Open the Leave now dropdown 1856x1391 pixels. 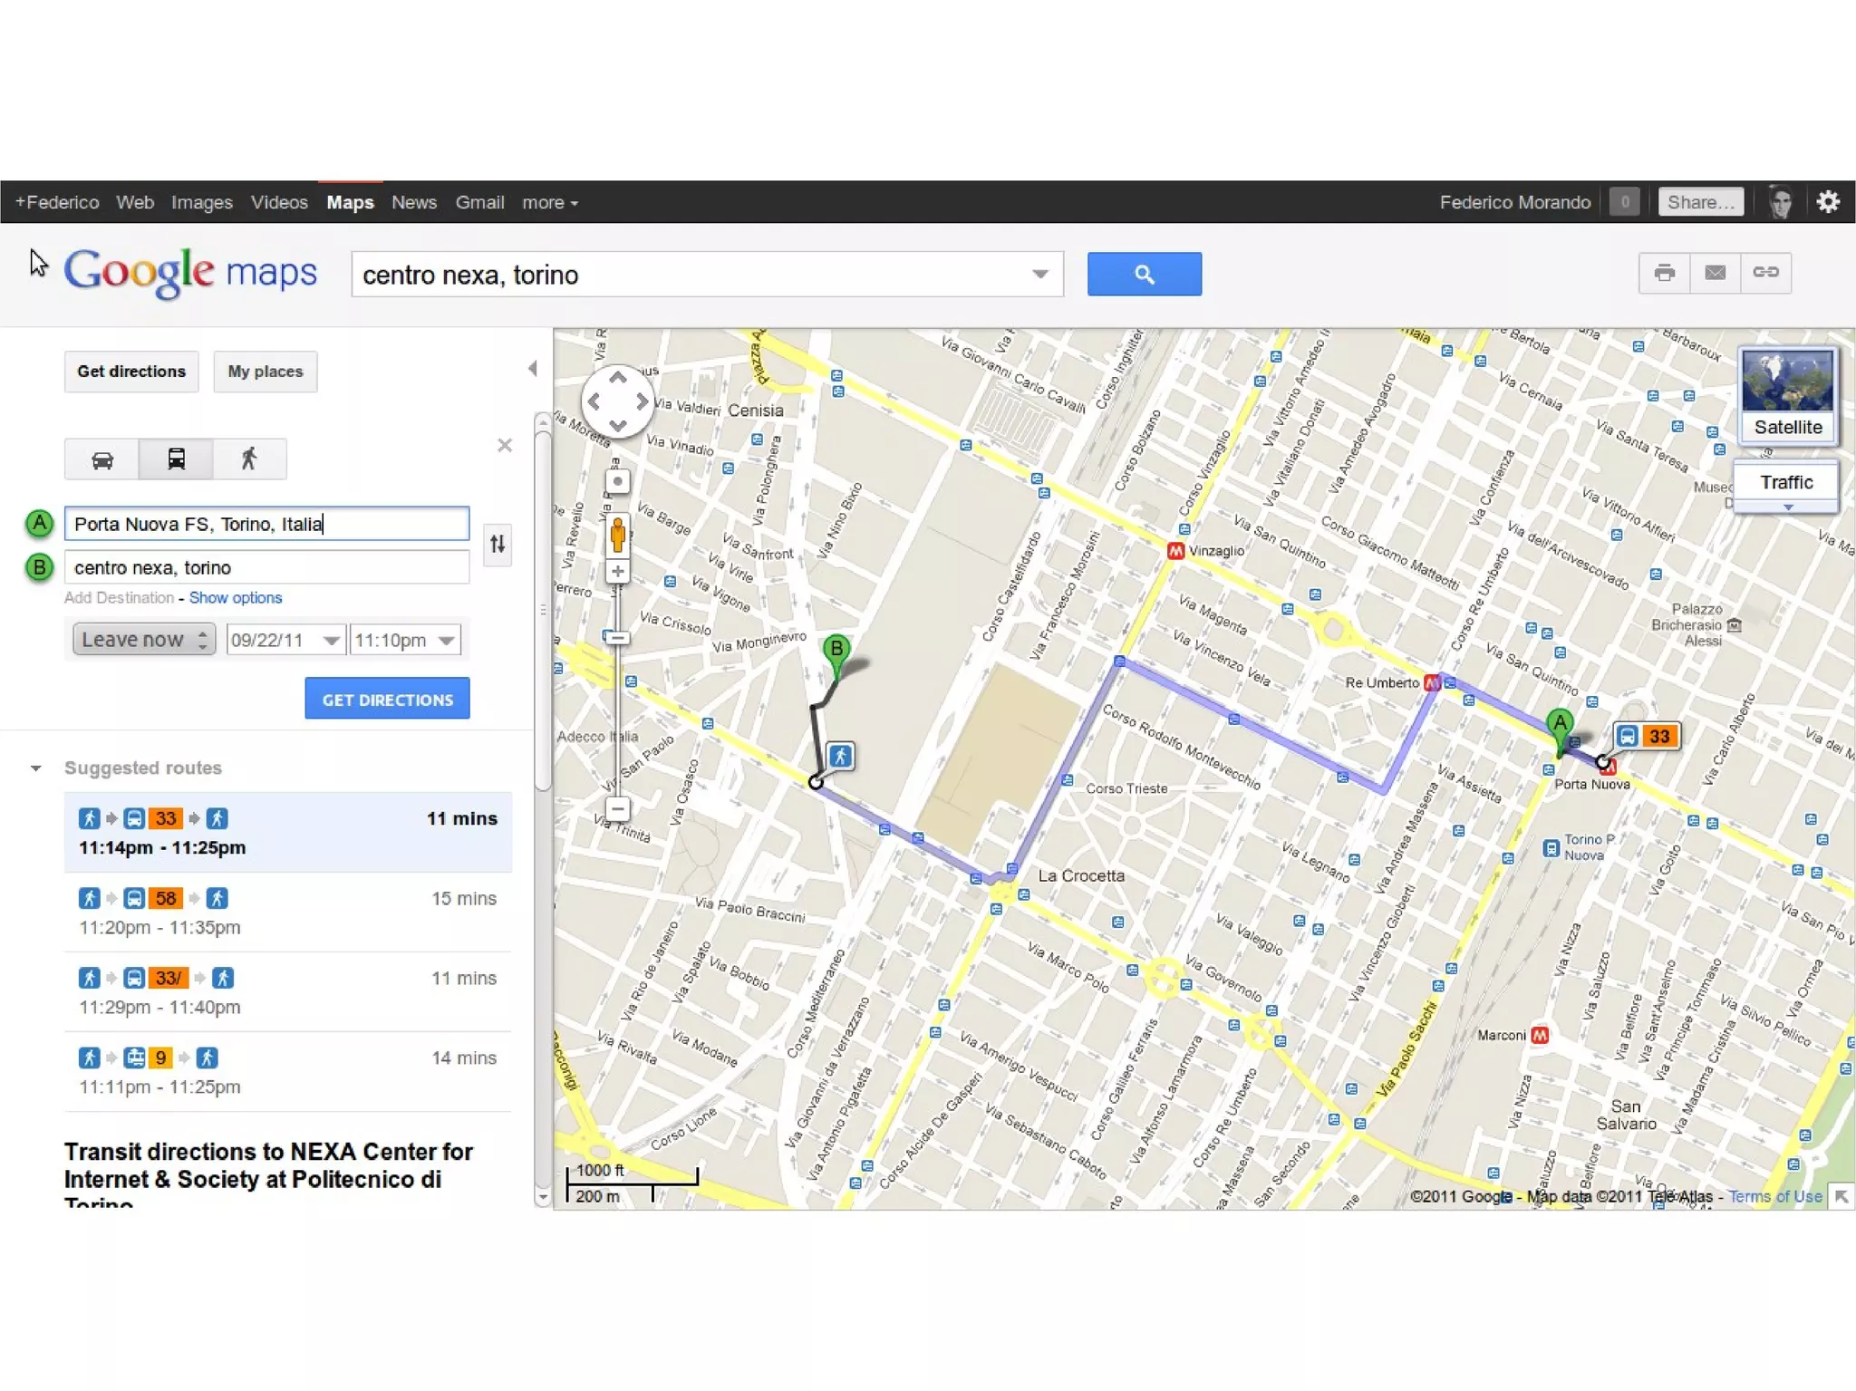(x=144, y=640)
